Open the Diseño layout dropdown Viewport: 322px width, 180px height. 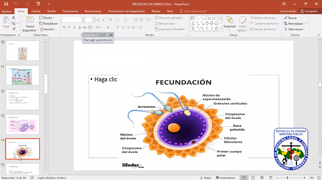click(47, 18)
